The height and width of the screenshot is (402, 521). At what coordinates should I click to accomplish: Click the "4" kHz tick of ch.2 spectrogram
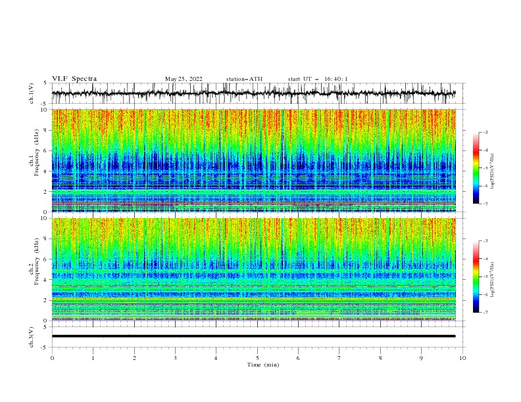coord(47,280)
